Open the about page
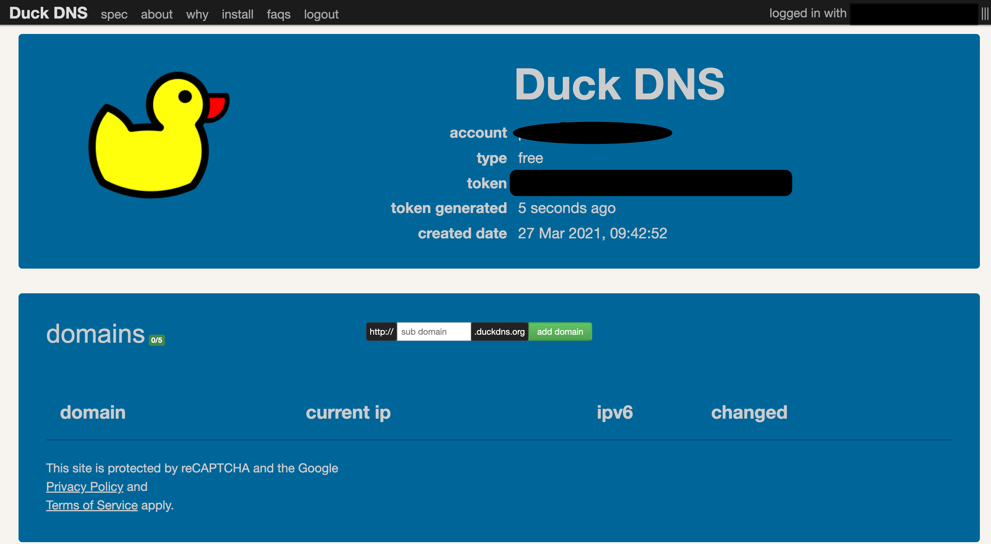Screen dimensions: 991x544 157,14
